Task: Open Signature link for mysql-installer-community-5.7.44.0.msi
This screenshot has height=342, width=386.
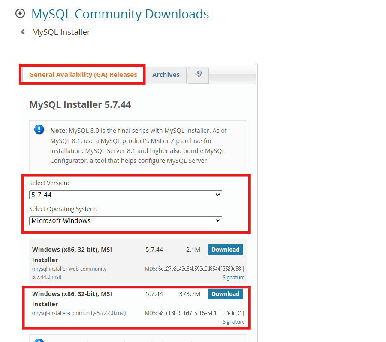Action: 234,321
